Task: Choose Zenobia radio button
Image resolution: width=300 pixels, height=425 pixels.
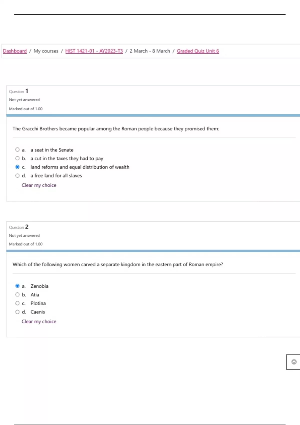Action: pyautogui.click(x=17, y=286)
